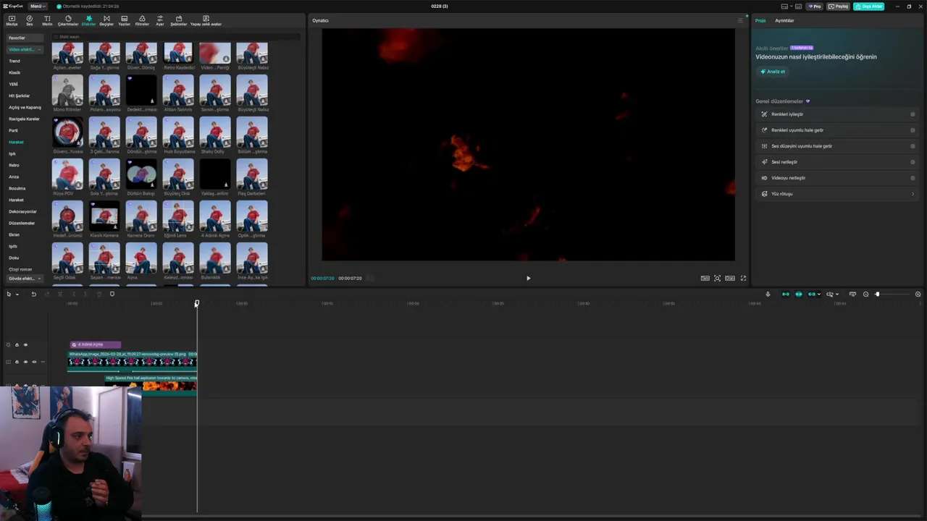Open the aspect ratio option in player
The image size is (927, 521).
pos(730,278)
